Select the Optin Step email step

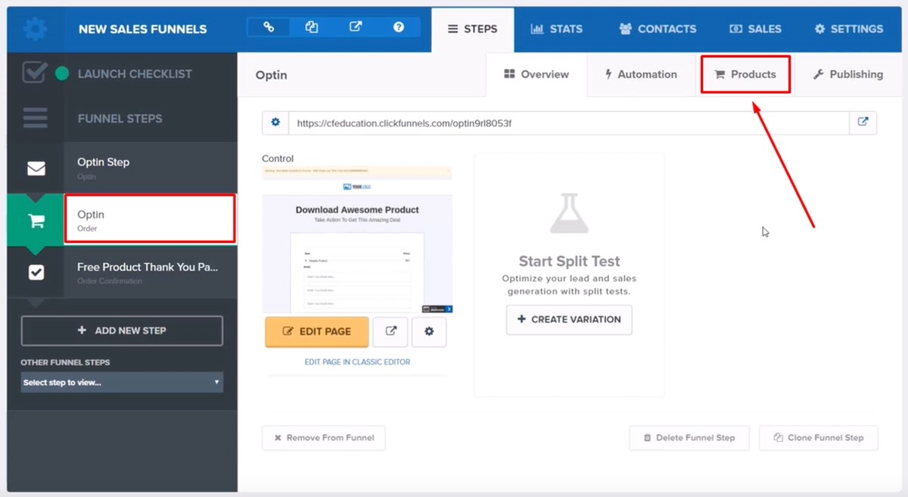[148, 167]
